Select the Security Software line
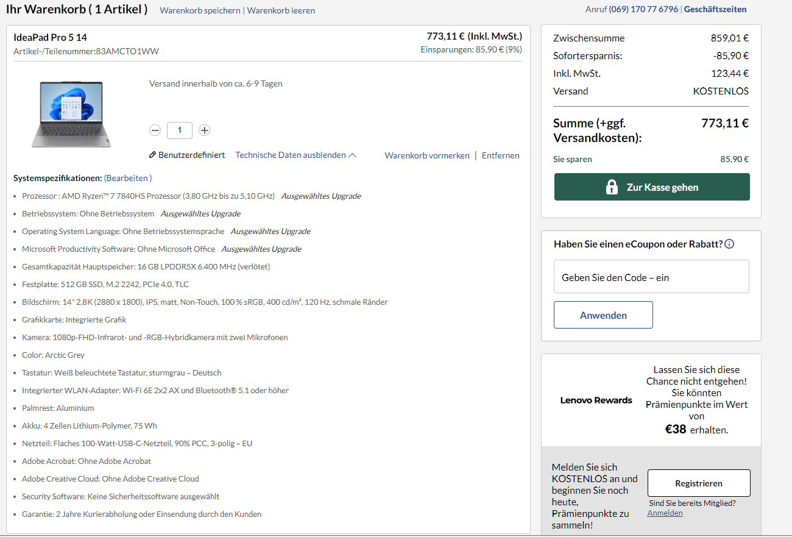 coord(121,496)
